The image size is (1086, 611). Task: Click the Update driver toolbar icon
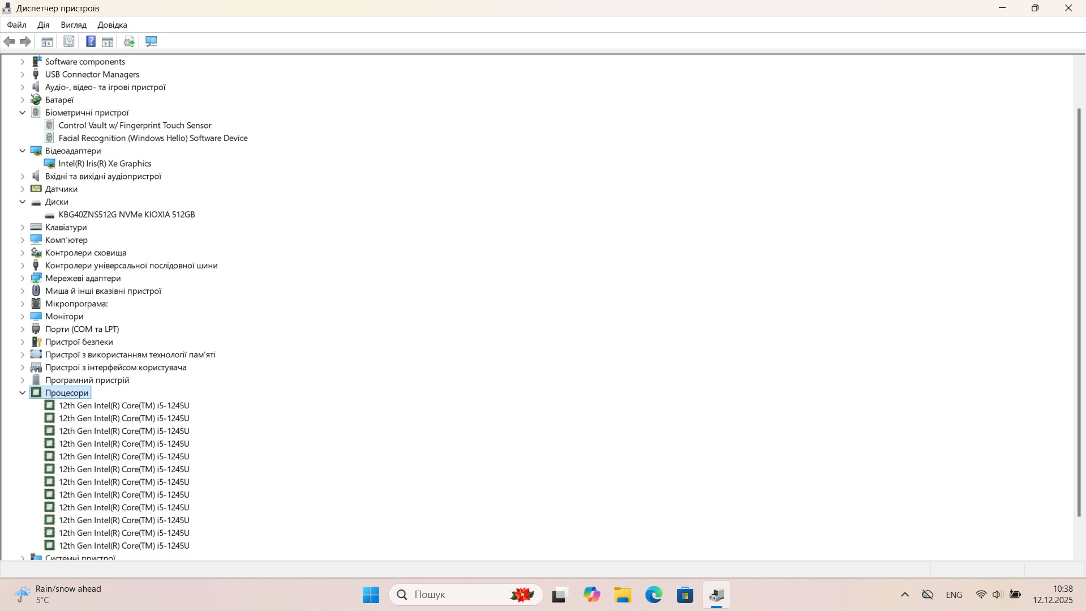(x=129, y=41)
